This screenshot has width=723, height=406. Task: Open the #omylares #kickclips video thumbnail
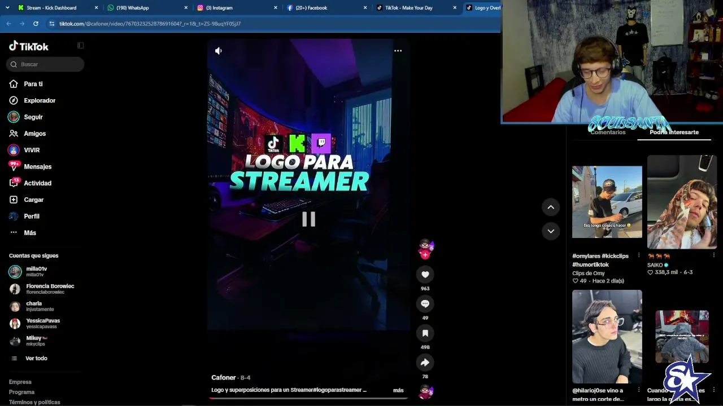(x=607, y=202)
